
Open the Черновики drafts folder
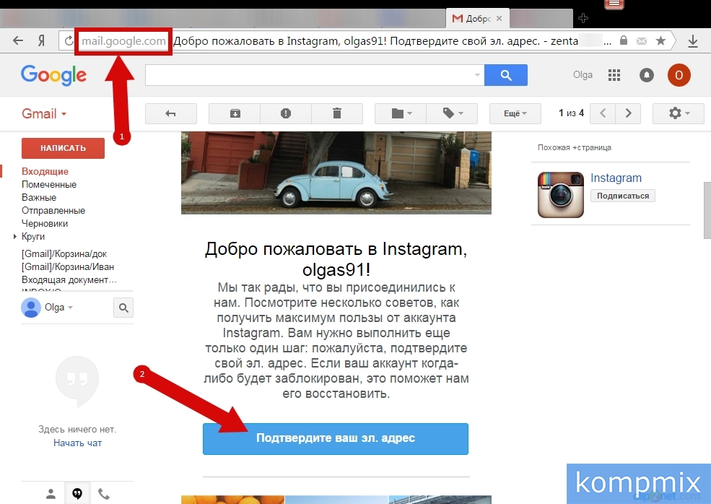click(x=45, y=224)
